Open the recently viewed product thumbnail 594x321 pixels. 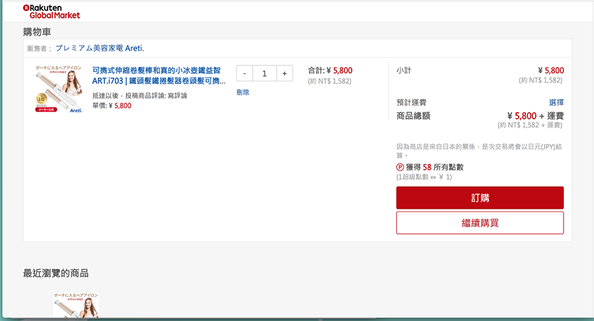click(x=76, y=306)
